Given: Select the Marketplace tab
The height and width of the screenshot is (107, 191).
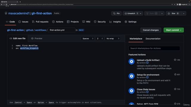Looking at the screenshot, I should [x=136, y=39].
